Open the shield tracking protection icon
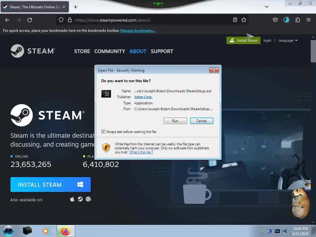 [61, 20]
